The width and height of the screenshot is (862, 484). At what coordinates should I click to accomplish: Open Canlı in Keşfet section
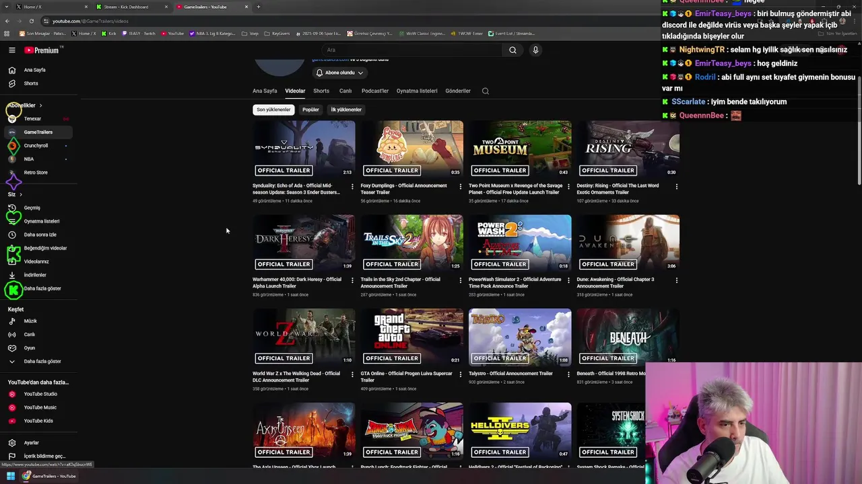coord(30,335)
